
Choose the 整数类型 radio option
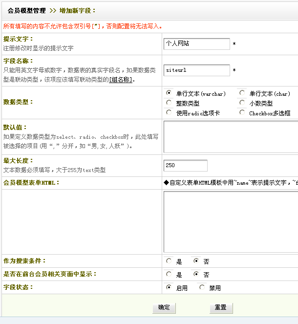click(169, 103)
